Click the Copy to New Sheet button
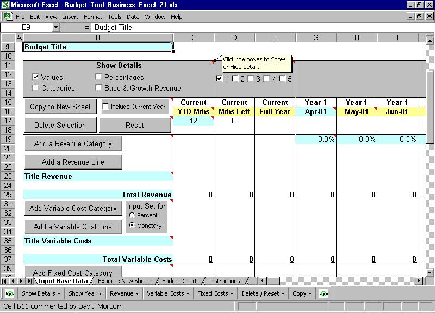Screen dimensions: 435x313 pyautogui.click(x=60, y=107)
